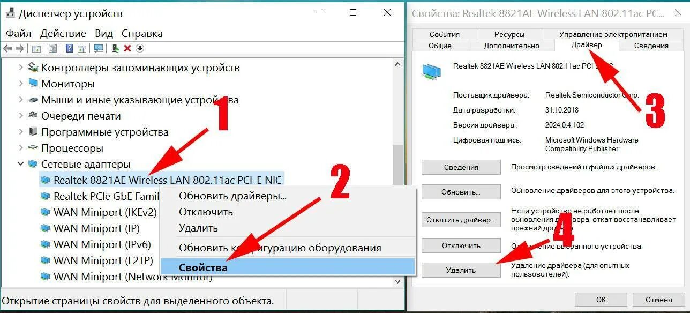Click the update driver toolbar icon
Screen dimensions: 690x313
(115, 48)
